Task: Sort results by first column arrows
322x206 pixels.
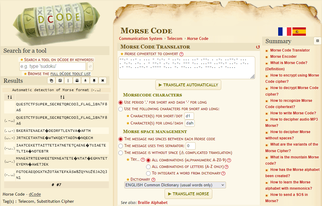Action: click(x=10, y=97)
